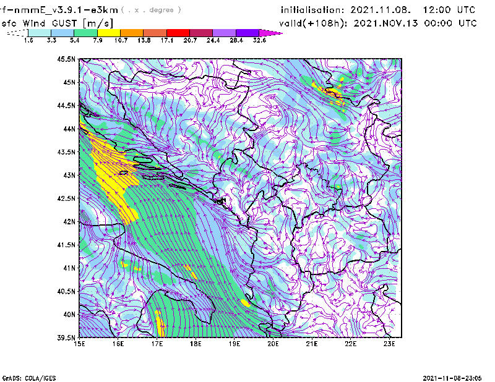Click the '43N' latitude label
The height and width of the screenshot is (382, 495).
coord(69,175)
